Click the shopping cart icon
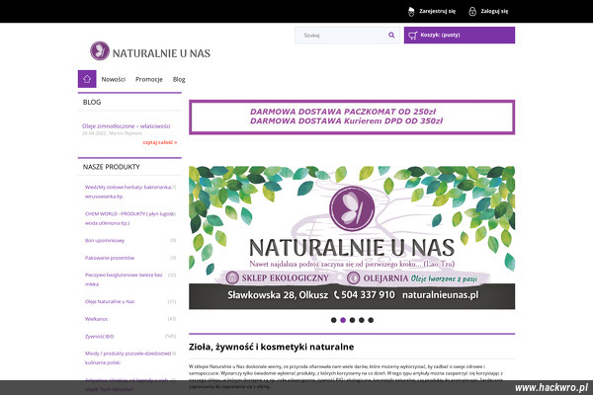The height and width of the screenshot is (395, 593). pos(413,36)
